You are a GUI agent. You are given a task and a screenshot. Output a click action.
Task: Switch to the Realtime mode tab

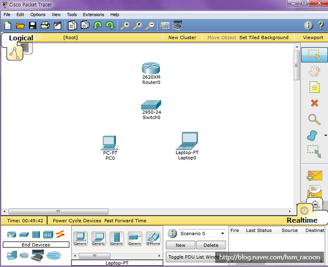coord(302,220)
